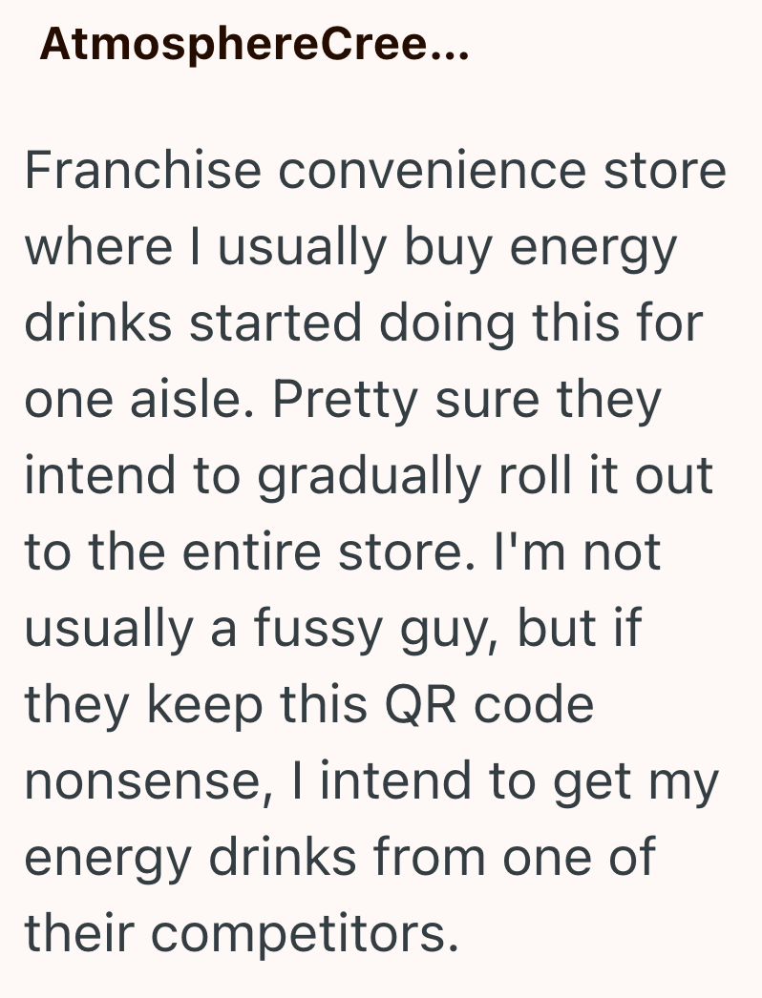Image resolution: width=762 pixels, height=998 pixels.
Task: Click the phrase "I intend to get my"
Action: click(519, 781)
